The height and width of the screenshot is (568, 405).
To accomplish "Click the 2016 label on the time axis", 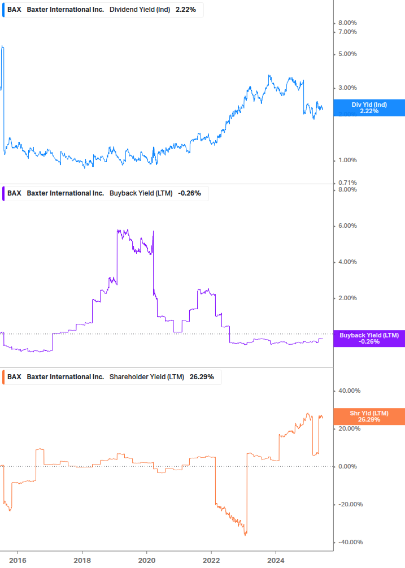I will pos(18,561).
